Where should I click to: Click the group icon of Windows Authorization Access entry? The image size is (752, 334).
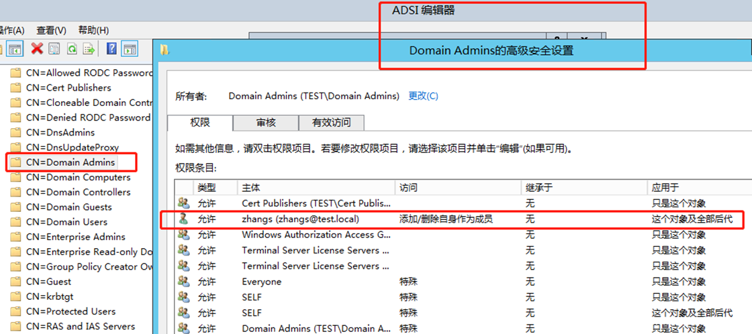(x=183, y=235)
